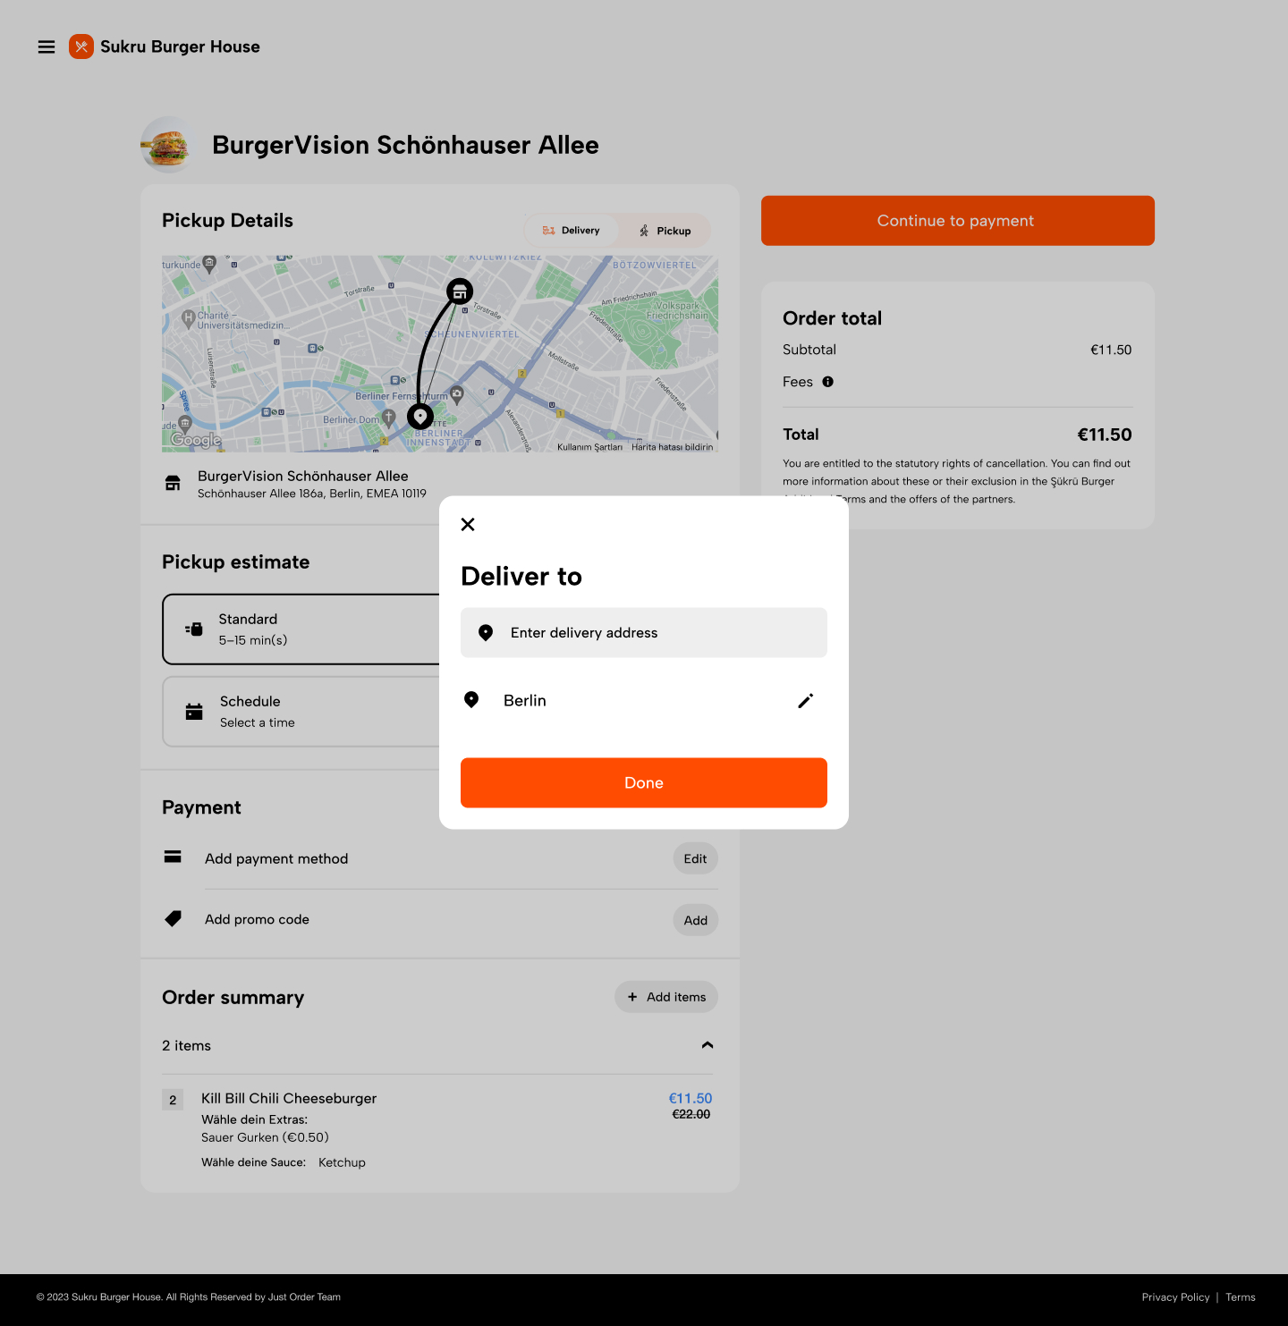Close the Deliver to dialog
Viewport: 1288px width, 1326px height.
click(x=468, y=525)
